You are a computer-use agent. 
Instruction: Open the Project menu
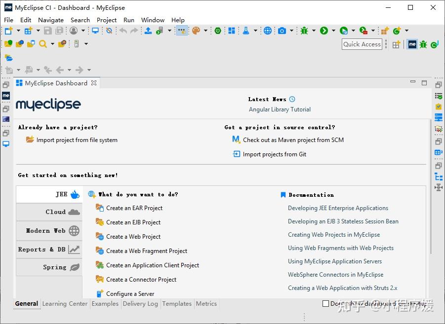pyautogui.click(x=106, y=20)
